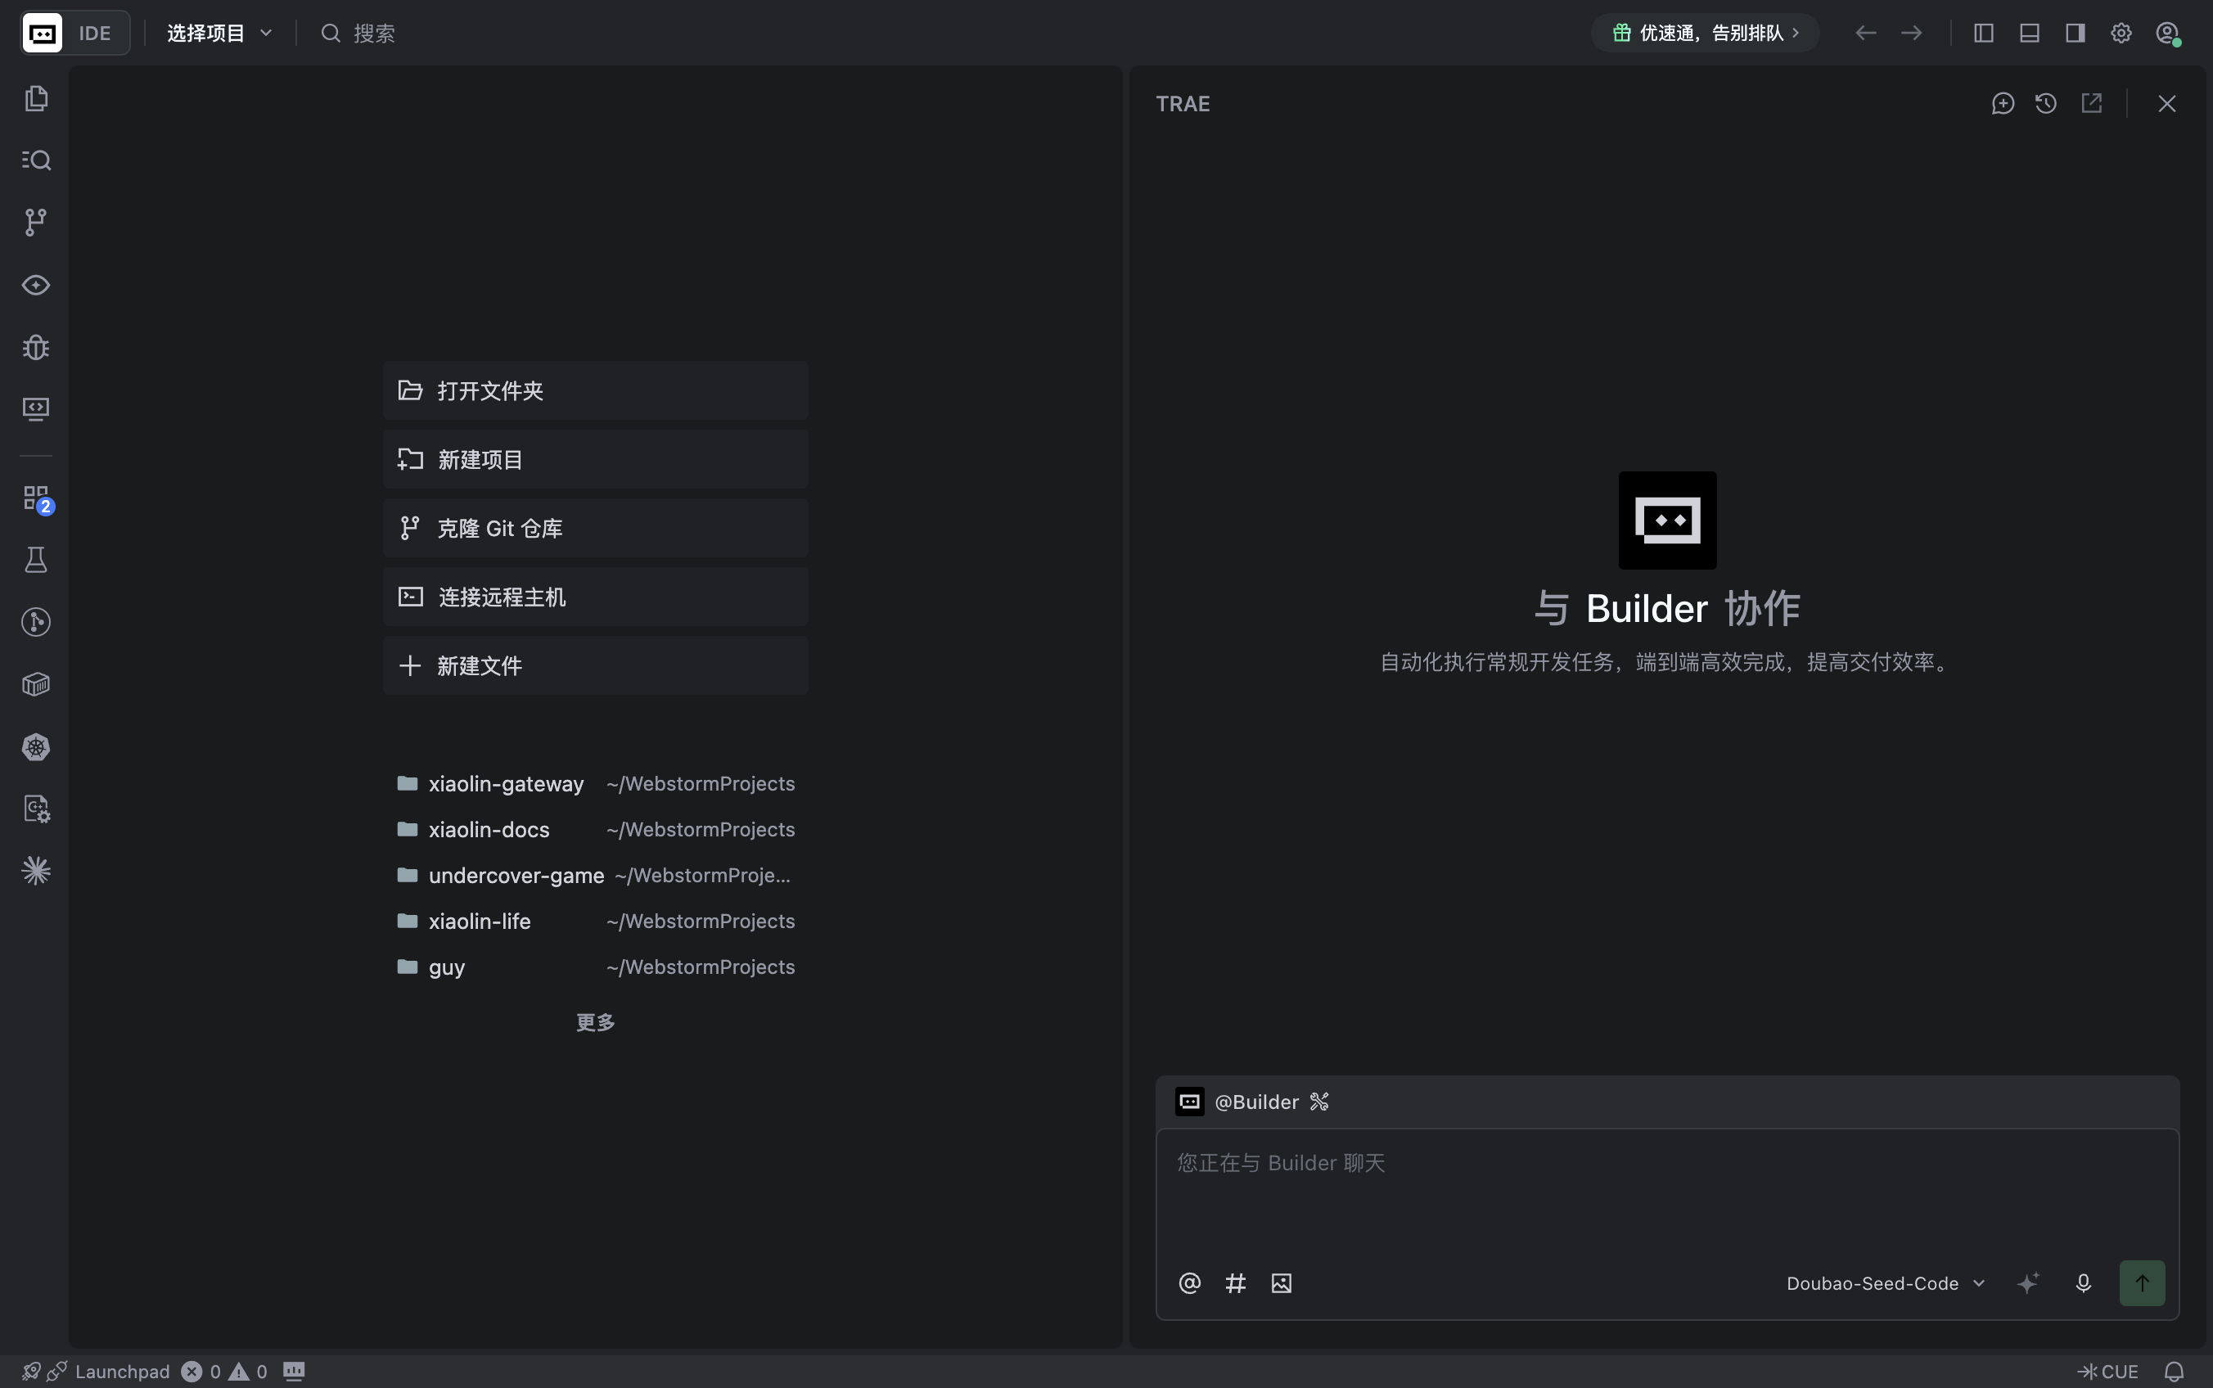
Task: Send the chat message arrow button
Action: point(2143,1283)
